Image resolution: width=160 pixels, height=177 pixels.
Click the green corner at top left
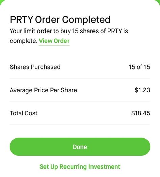2,2
